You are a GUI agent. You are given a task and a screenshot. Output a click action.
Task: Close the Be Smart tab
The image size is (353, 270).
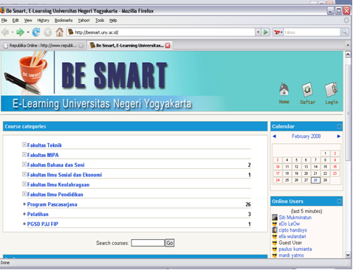[x=168, y=46]
